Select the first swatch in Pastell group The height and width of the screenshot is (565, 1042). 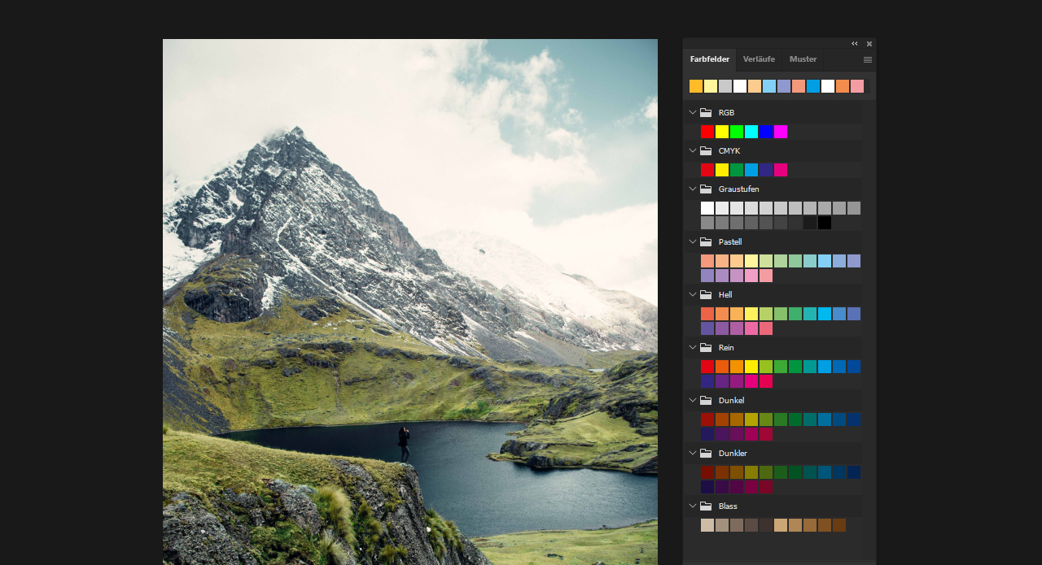point(707,261)
